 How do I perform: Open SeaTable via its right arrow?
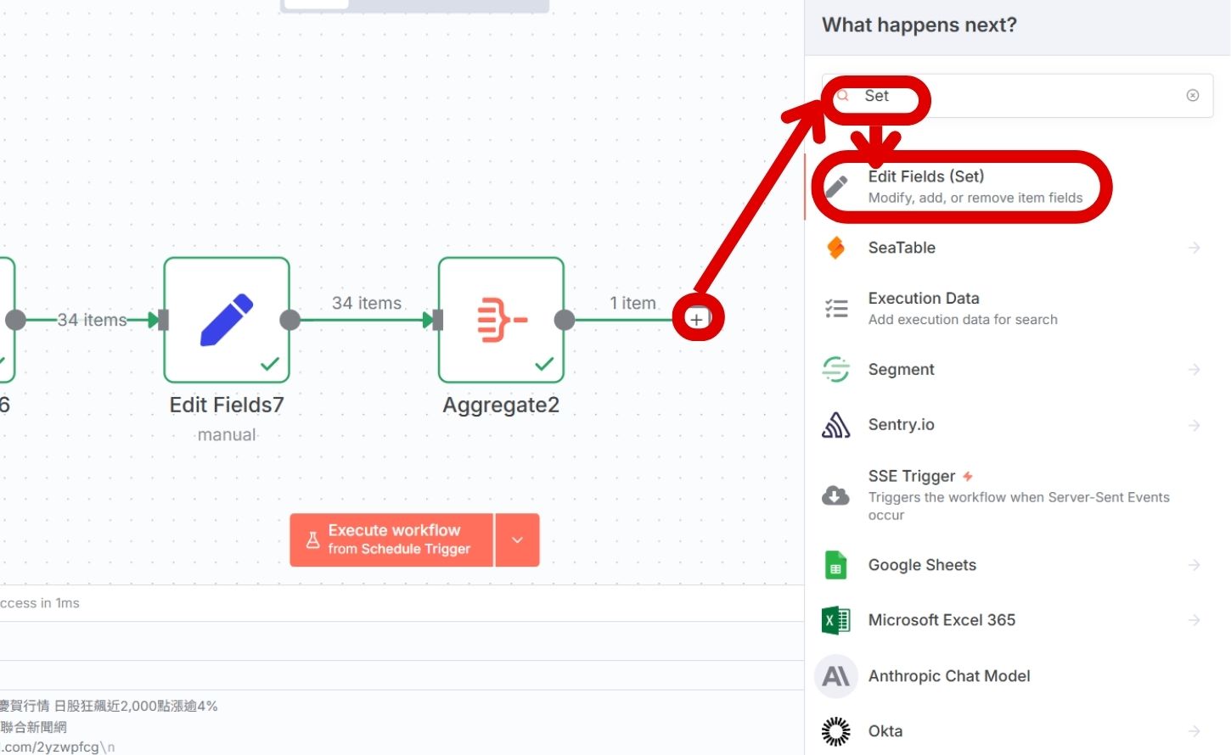coord(1194,248)
